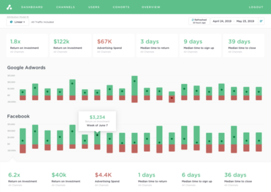The height and width of the screenshot is (192, 271).
Task: Select the May 23, 2019 end date
Action: coord(245,21)
